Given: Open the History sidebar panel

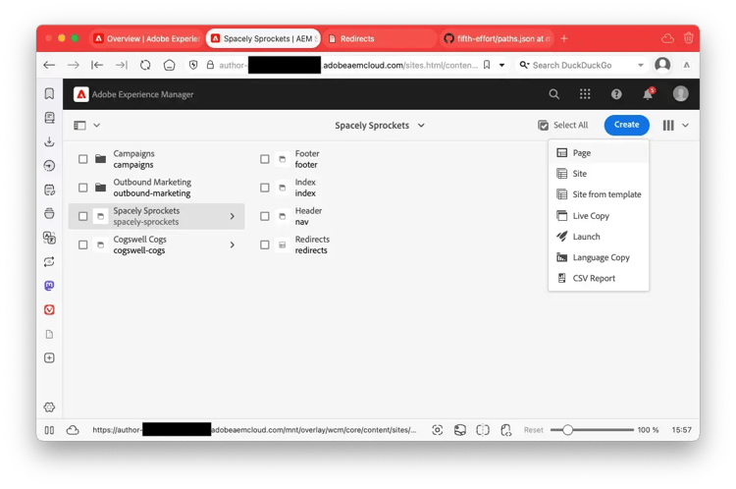Looking at the screenshot, I should point(49,165).
